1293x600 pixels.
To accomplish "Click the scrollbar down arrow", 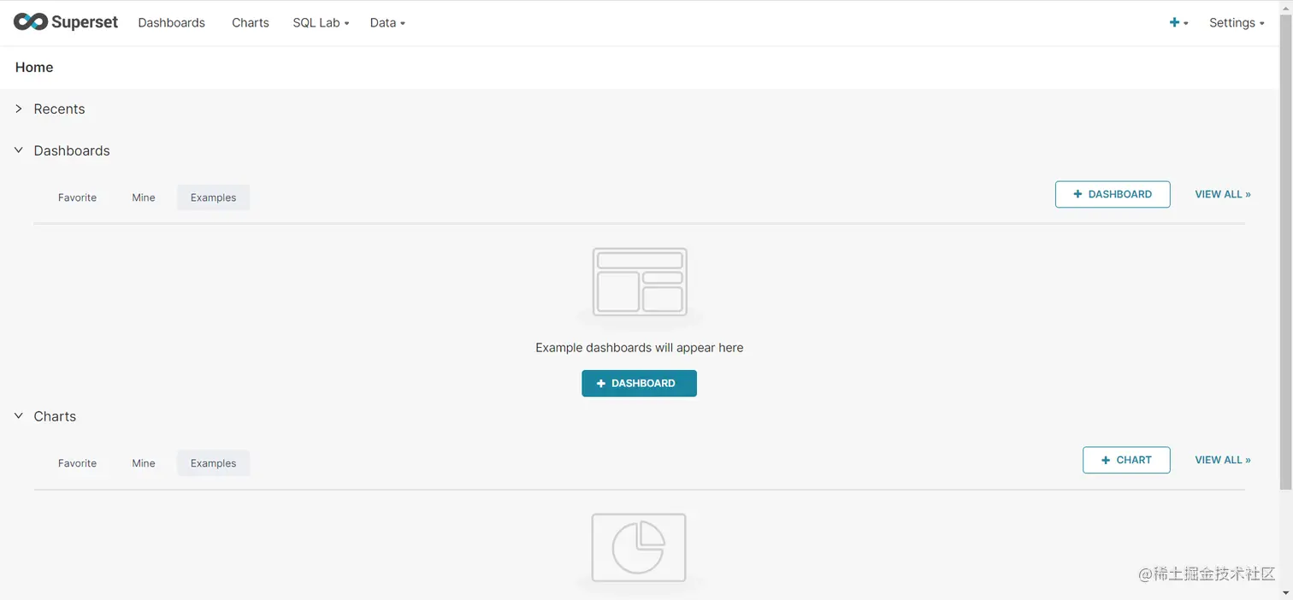I will point(1286,592).
